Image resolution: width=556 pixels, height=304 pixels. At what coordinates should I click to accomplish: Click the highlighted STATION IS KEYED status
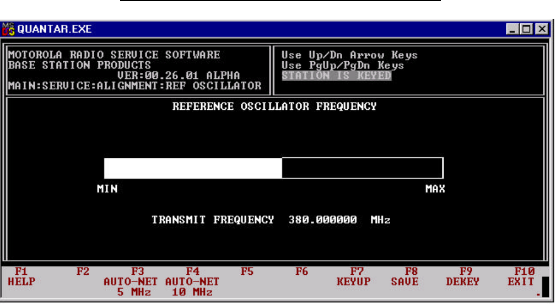coord(337,76)
